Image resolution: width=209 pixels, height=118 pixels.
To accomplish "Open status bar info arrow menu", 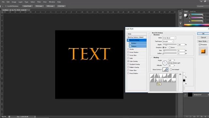I will tap(35, 117).
